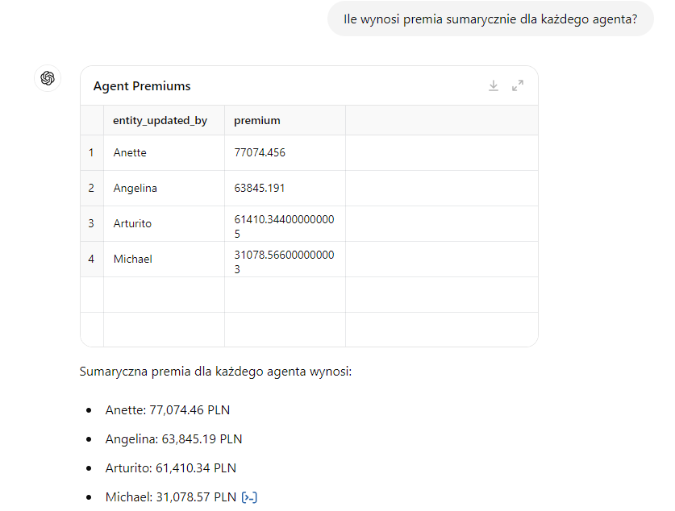Select row number 1 in the table
The width and height of the screenshot is (675, 511).
tap(92, 152)
